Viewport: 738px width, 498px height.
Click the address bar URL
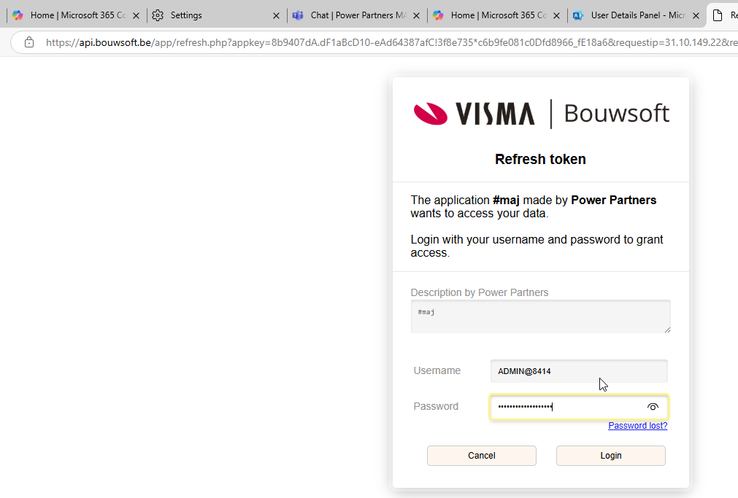point(391,42)
